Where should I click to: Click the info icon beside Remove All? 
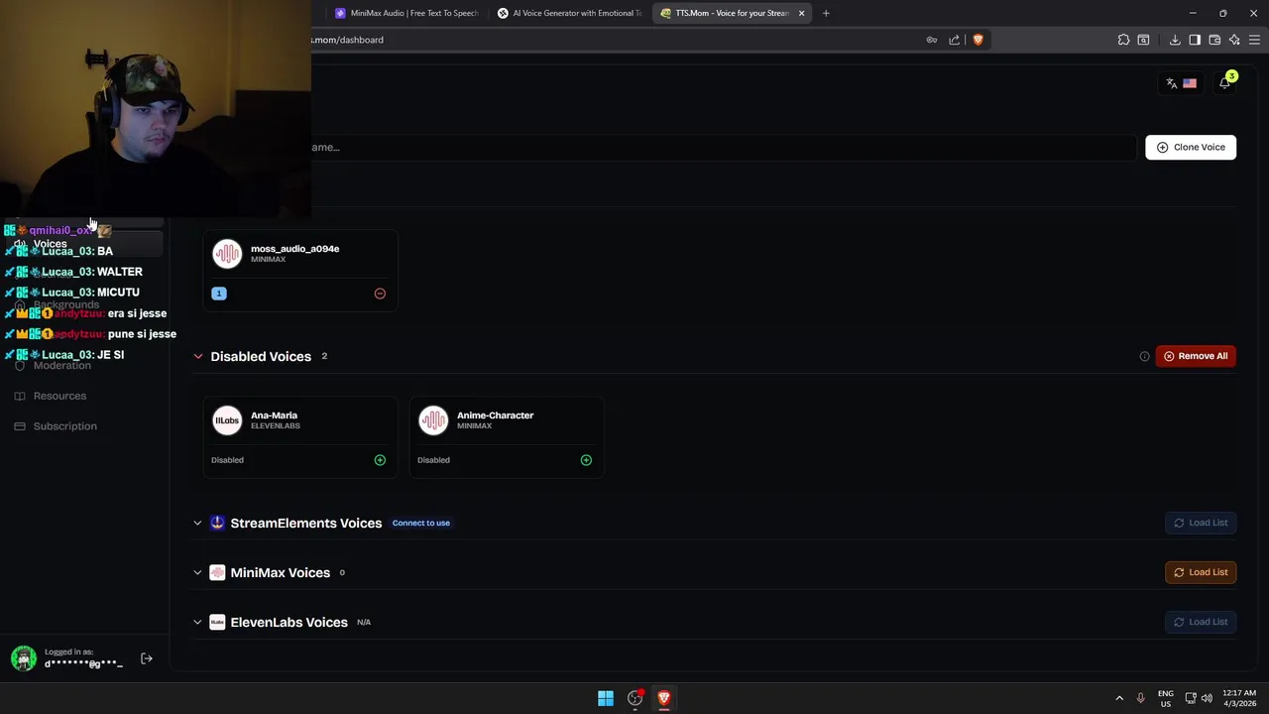[x=1144, y=356]
